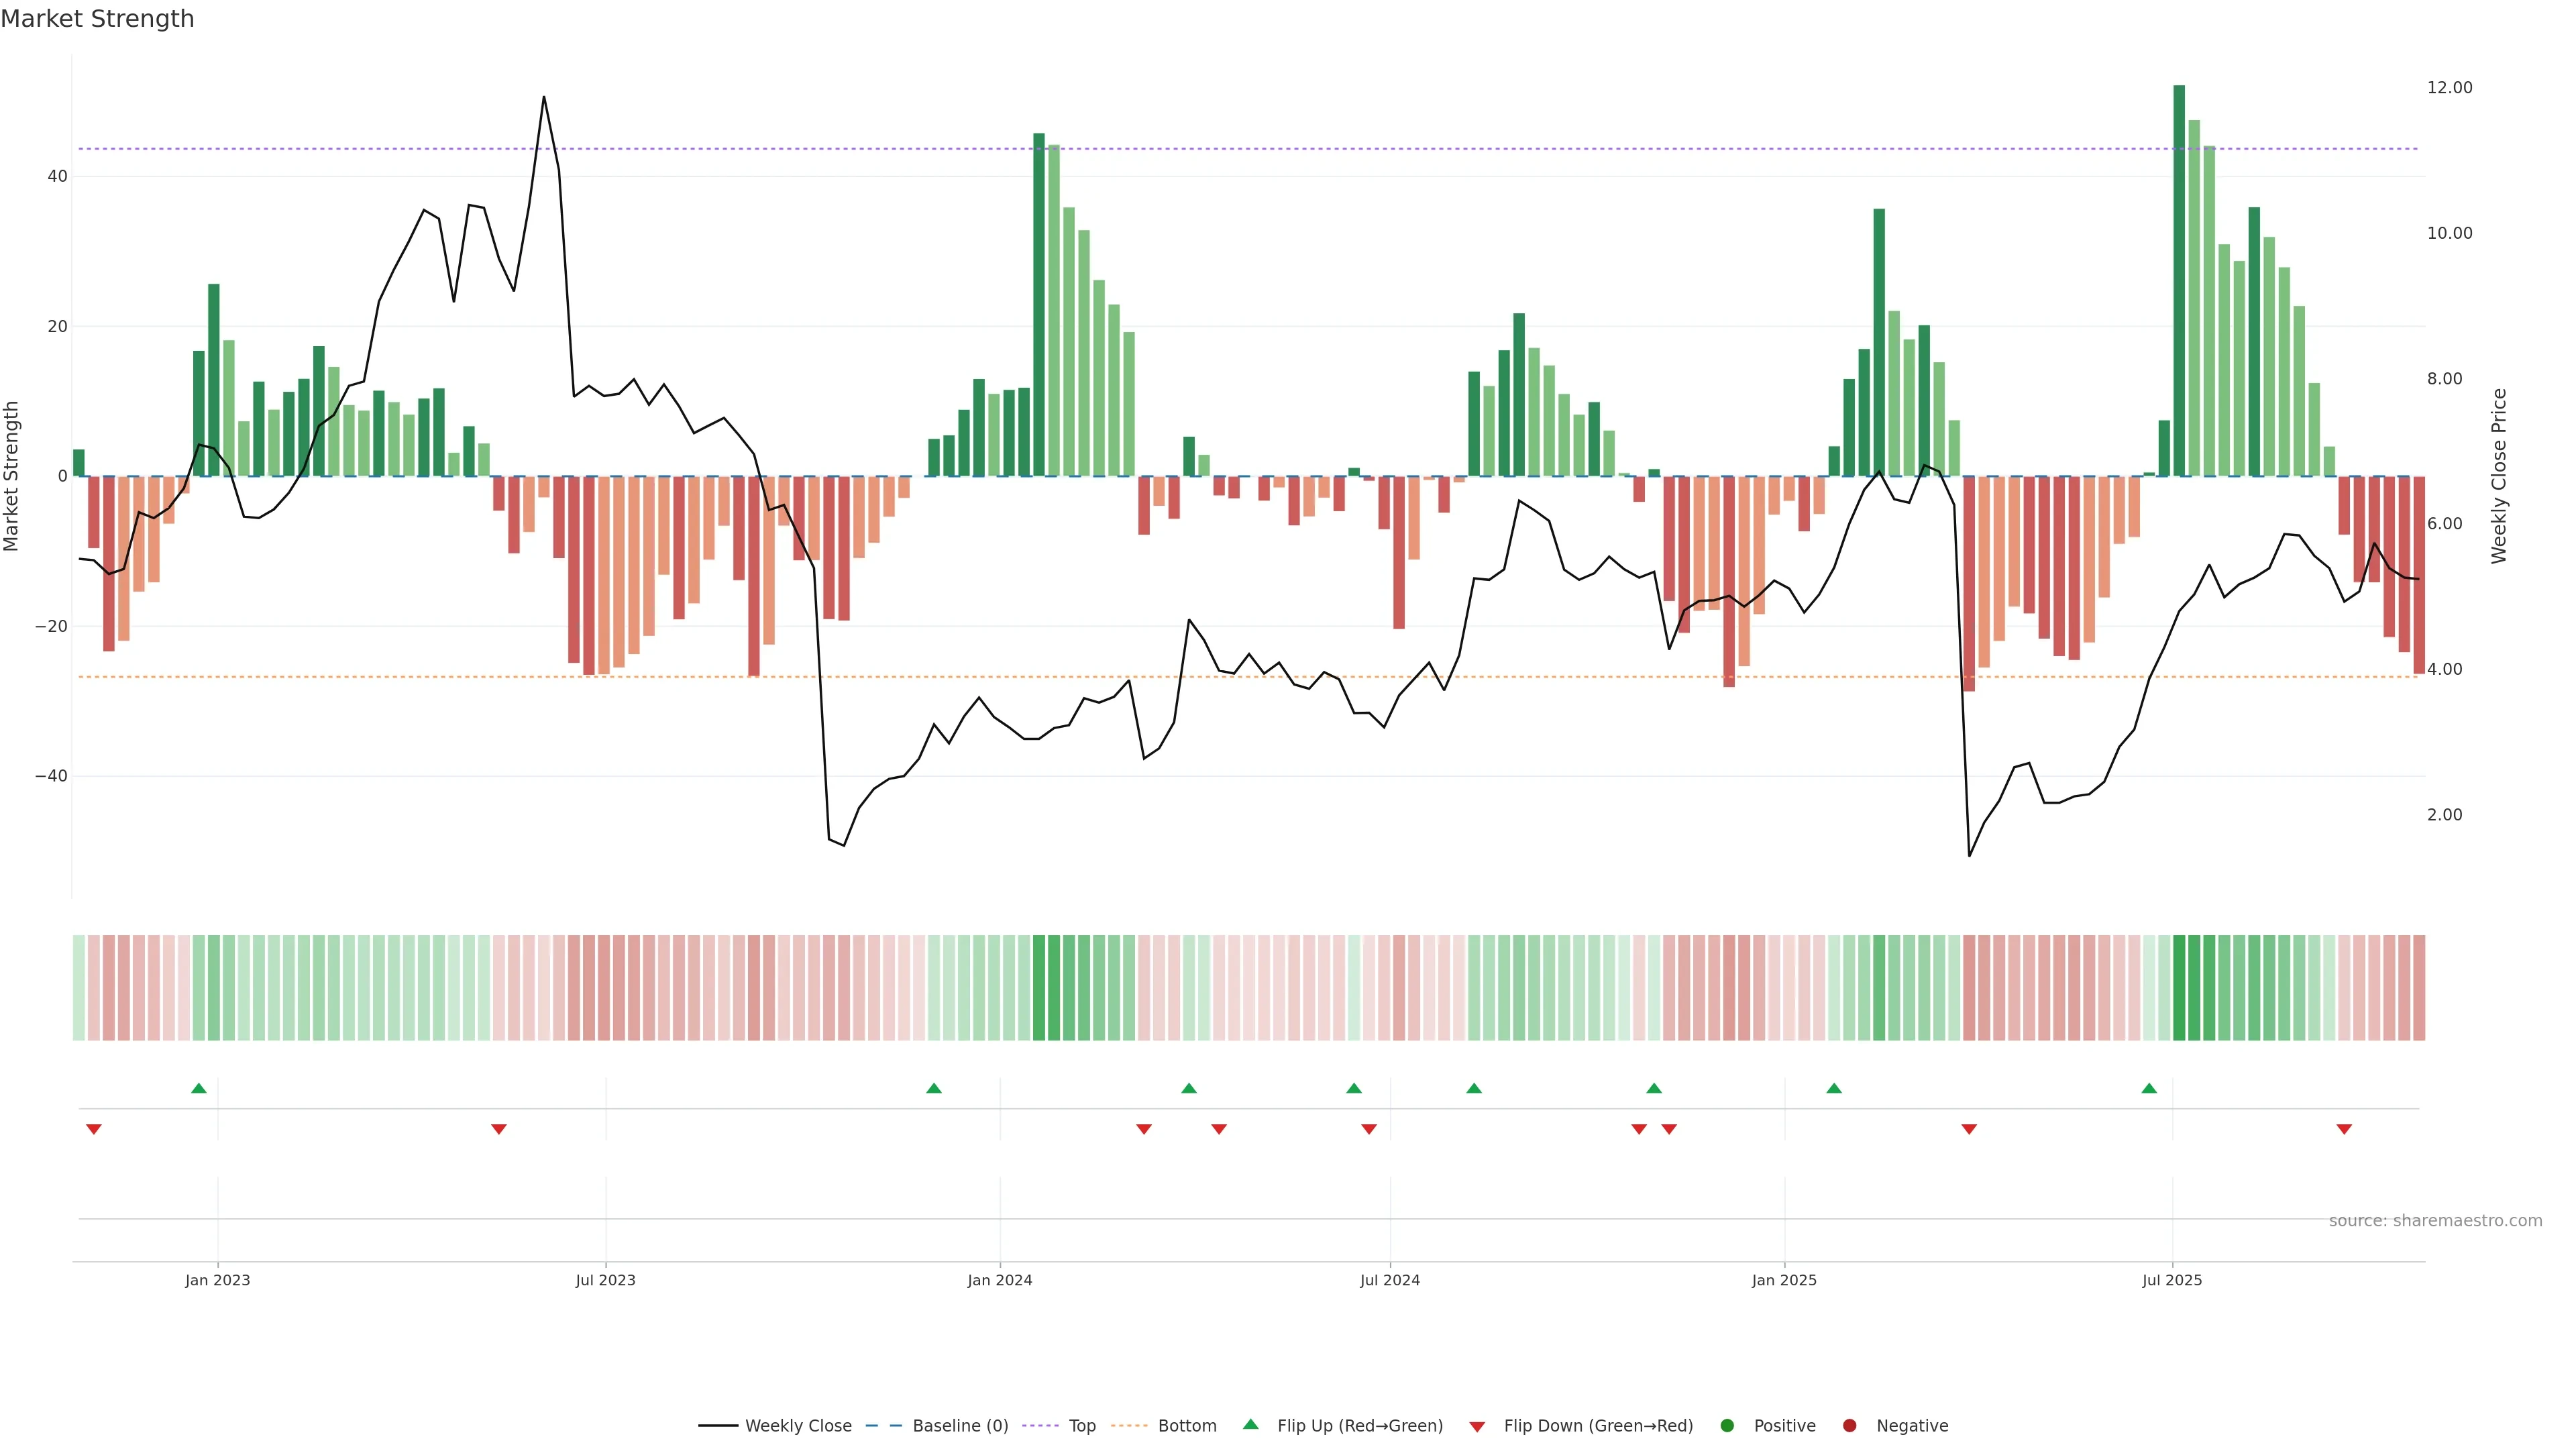This screenshot has width=2576, height=1449.
Task: Click the Weekly Close Price axis title
Action: click(x=2499, y=476)
